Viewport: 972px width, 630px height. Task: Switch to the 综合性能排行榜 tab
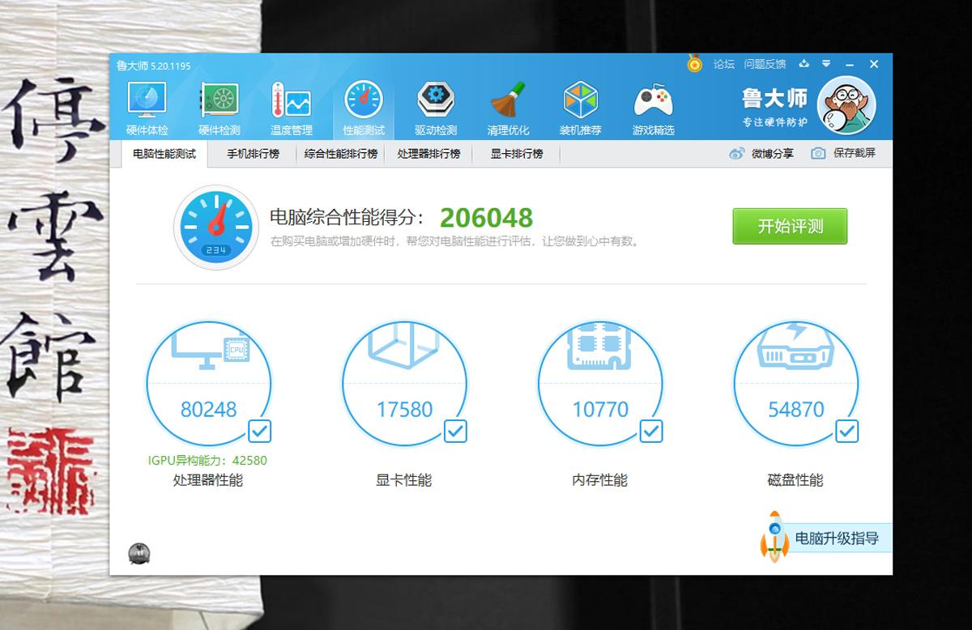341,154
